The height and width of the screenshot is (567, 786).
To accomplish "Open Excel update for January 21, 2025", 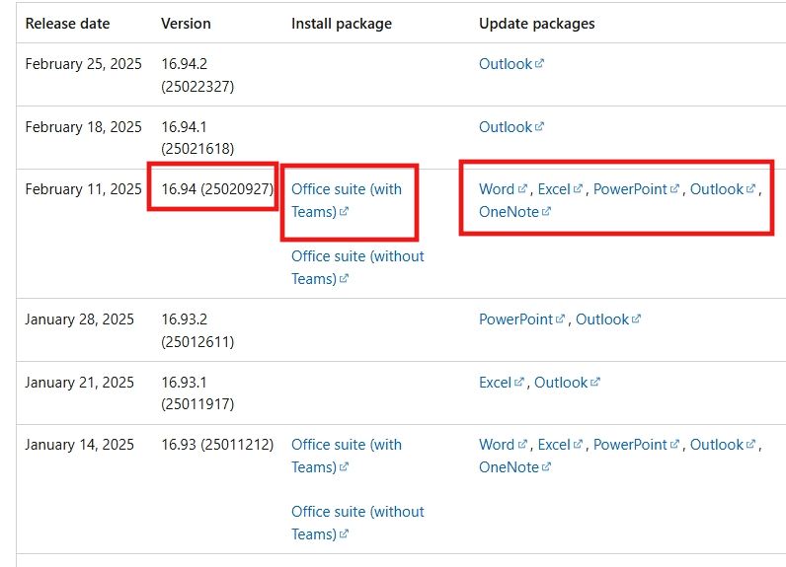I will point(502,383).
